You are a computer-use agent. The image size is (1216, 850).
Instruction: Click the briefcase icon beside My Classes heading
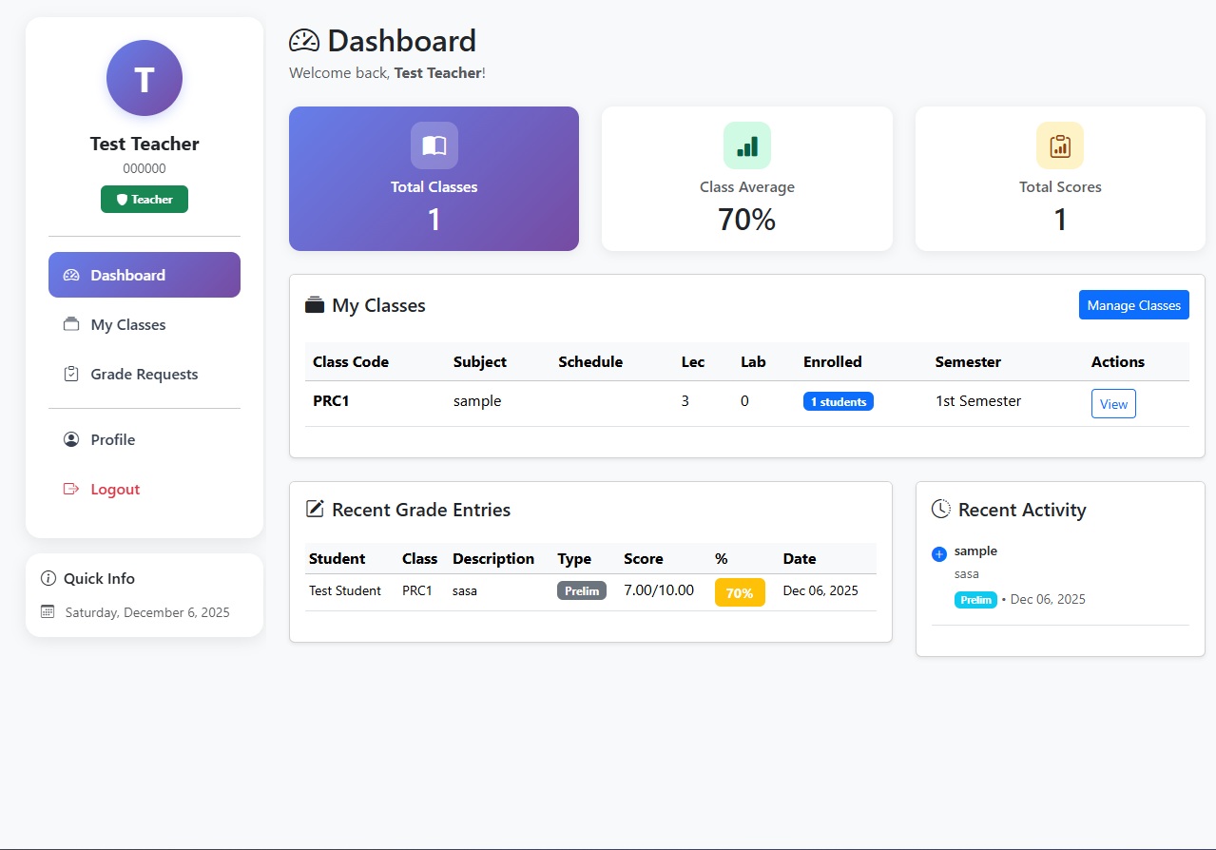tap(315, 305)
